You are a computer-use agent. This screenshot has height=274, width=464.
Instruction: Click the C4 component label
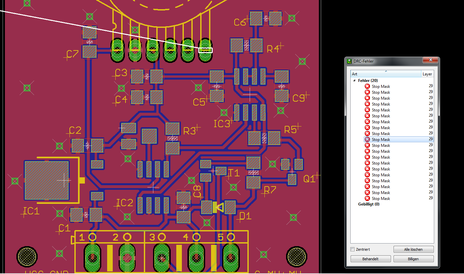[x=121, y=99]
